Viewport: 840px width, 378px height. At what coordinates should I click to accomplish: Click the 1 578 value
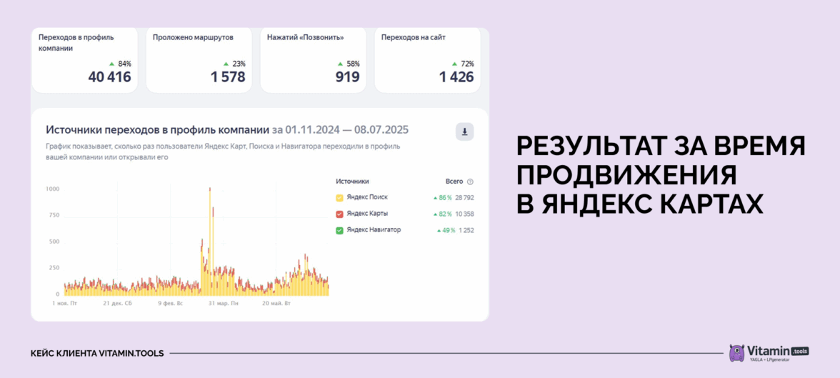tap(228, 77)
